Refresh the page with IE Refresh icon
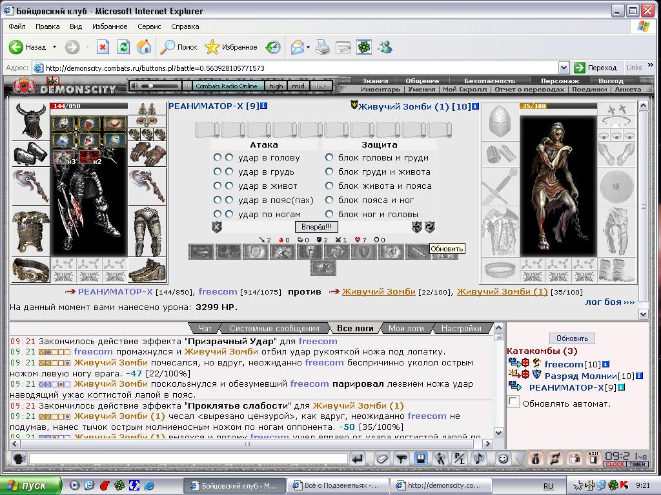Screen dimensions: 661x495 pos(123,47)
